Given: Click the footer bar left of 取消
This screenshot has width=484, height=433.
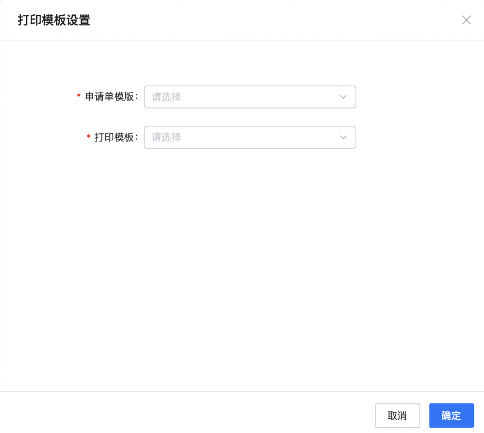Looking at the screenshot, I should (x=185, y=413).
